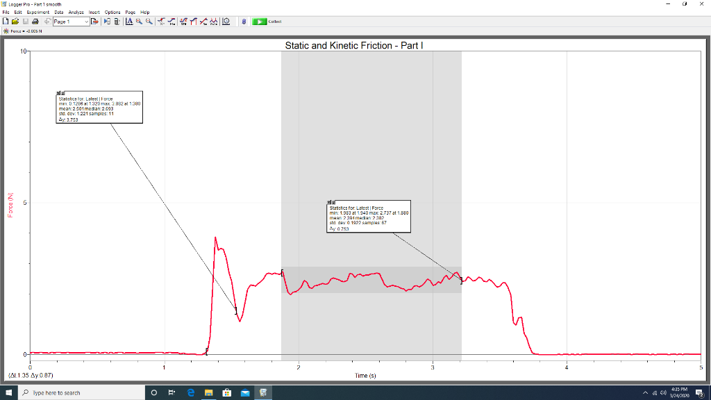Screen dimensions: 711x400
Task: Open the Windows Start menu
Action: tap(10, 392)
